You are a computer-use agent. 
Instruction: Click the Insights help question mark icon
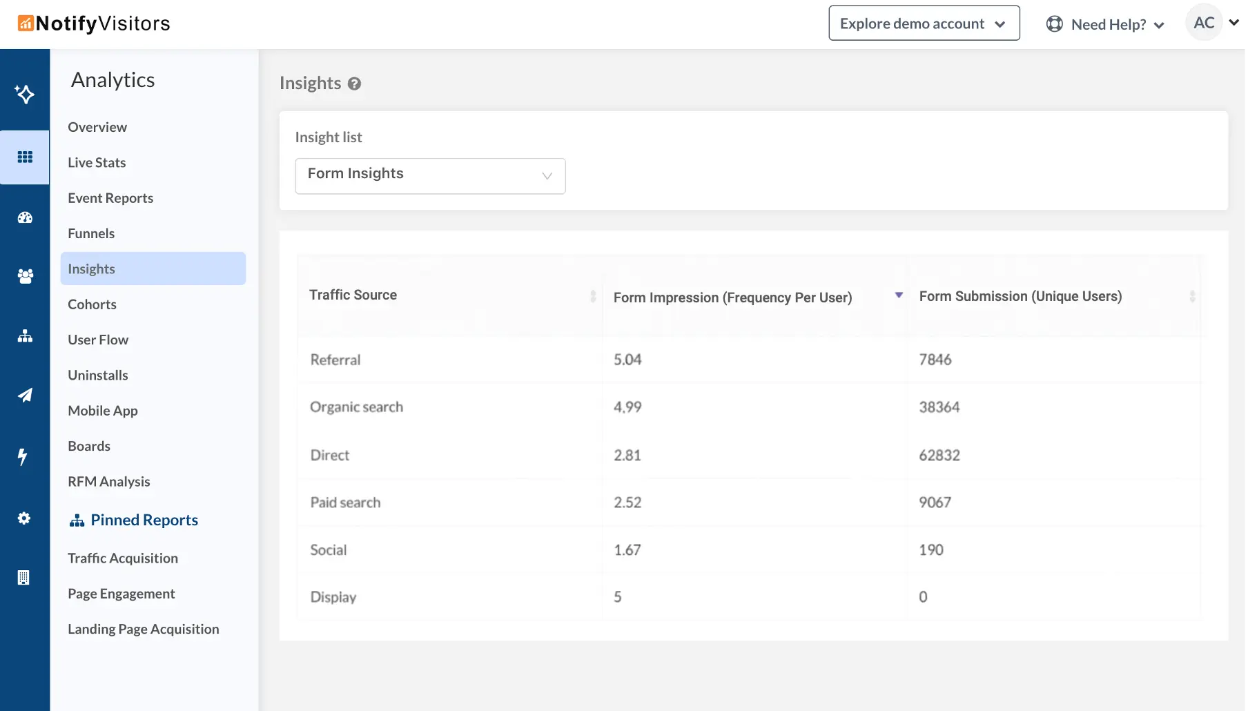click(354, 84)
